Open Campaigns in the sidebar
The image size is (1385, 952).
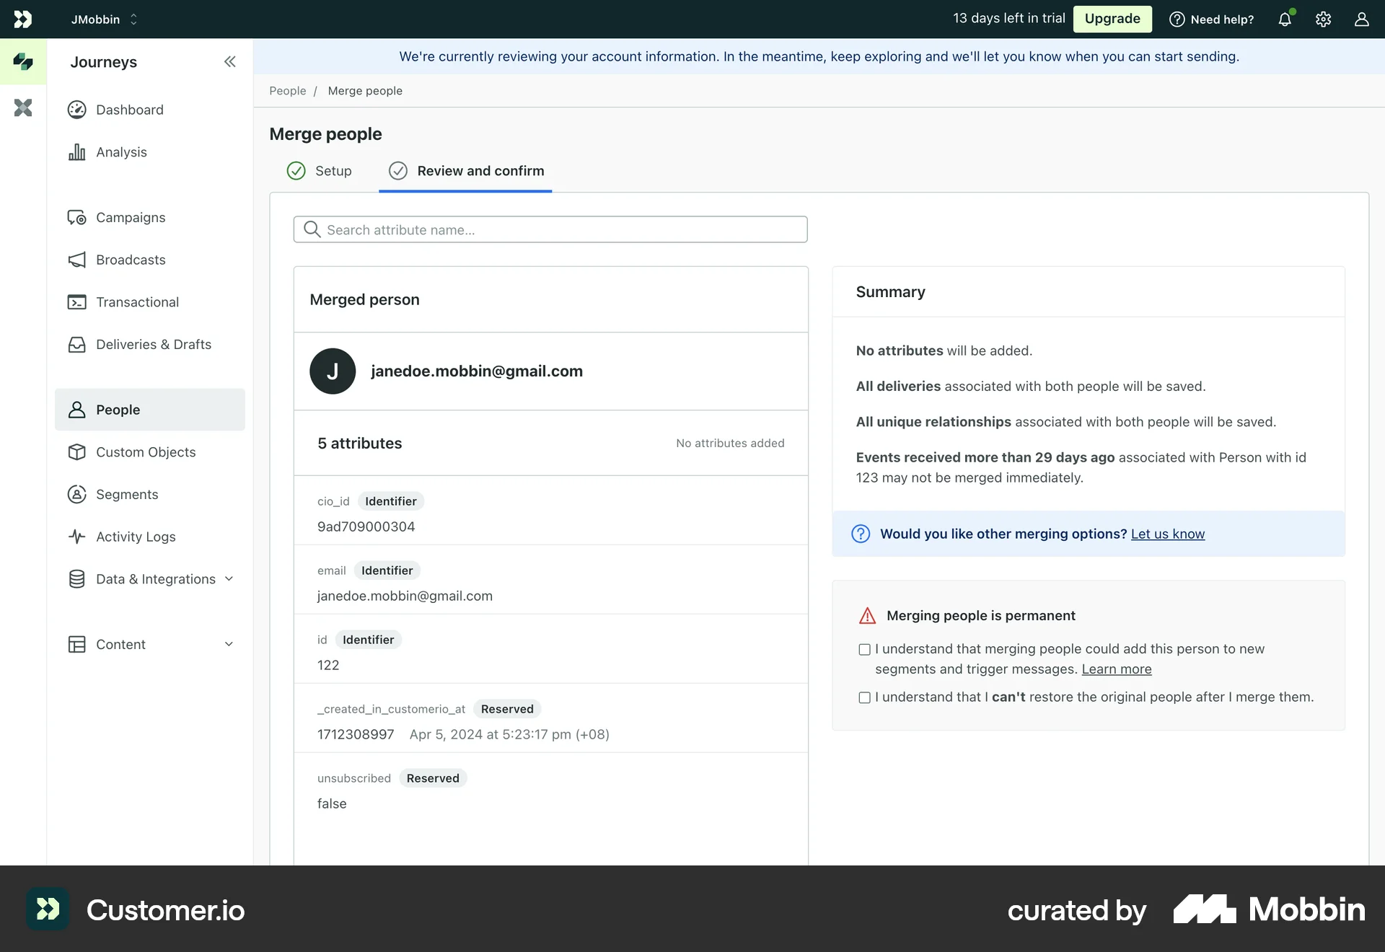[x=131, y=217]
